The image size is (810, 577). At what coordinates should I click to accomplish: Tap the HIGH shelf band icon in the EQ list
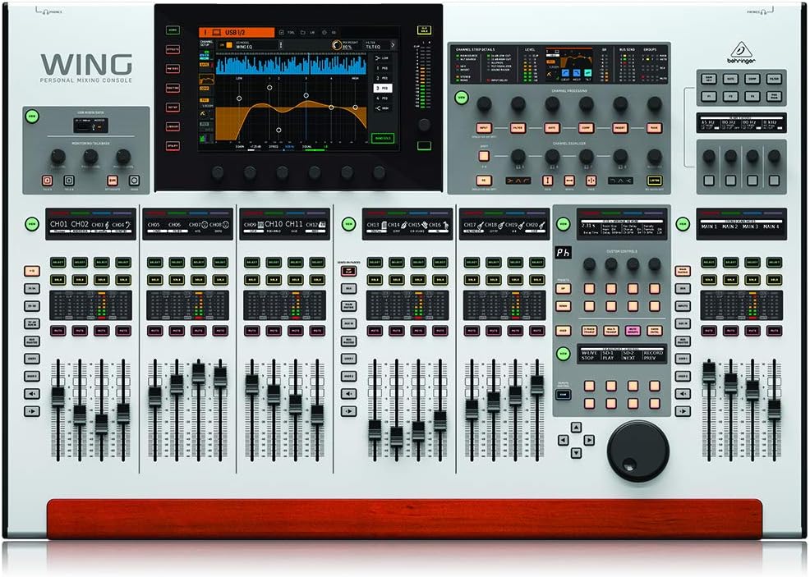(x=384, y=108)
